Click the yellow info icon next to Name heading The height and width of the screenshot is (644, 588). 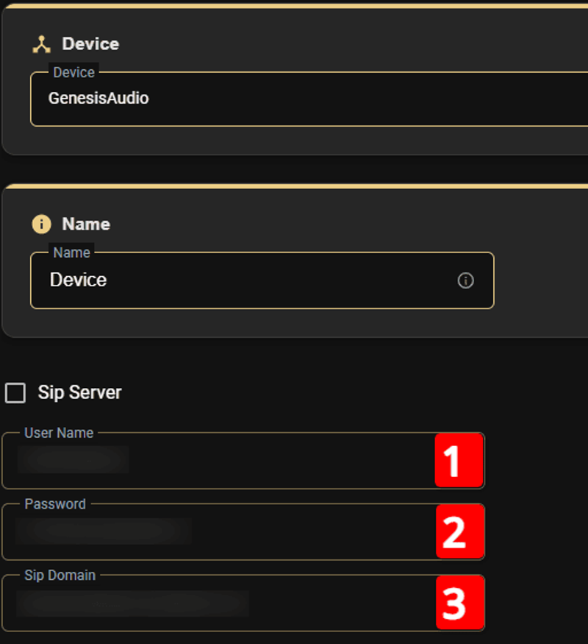(x=41, y=224)
